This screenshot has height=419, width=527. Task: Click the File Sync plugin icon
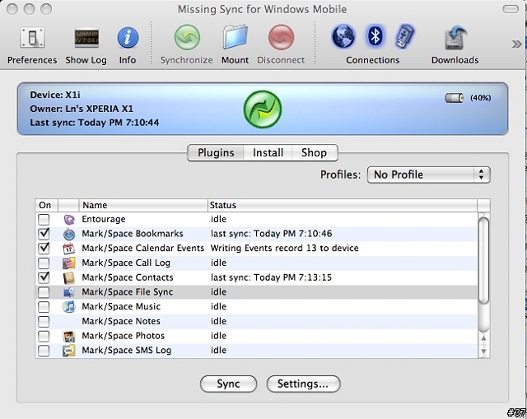tap(69, 292)
